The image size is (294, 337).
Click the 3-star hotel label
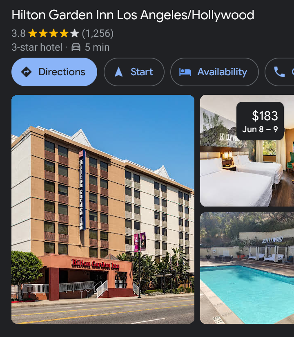pos(37,47)
